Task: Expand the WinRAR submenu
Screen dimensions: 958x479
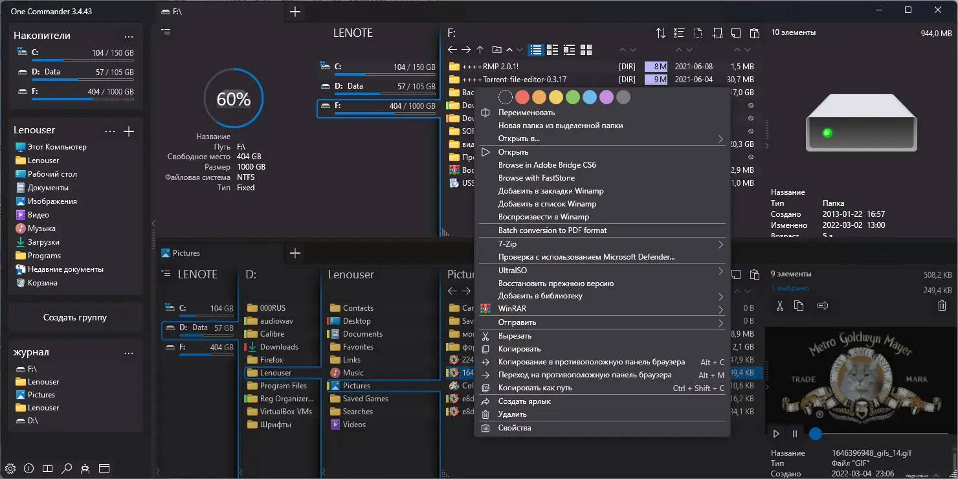Action: click(x=720, y=309)
